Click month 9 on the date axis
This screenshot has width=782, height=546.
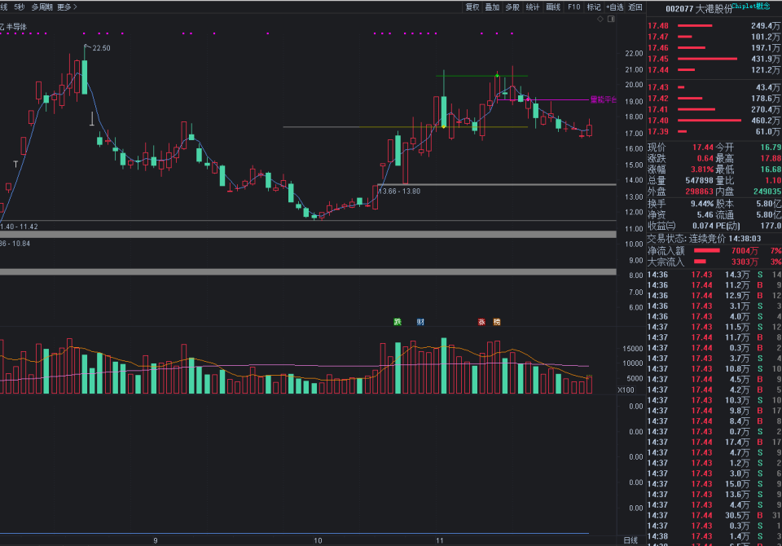click(156, 540)
